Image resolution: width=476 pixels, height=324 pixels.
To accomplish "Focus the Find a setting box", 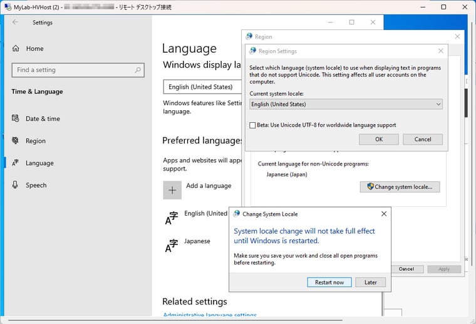I will [78, 70].
